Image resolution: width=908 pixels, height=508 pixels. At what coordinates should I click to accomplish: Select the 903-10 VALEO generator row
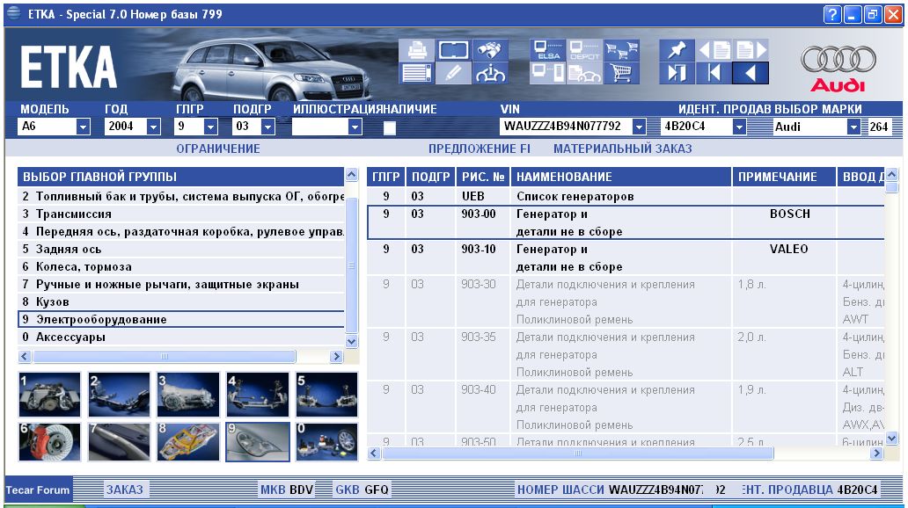click(626, 258)
